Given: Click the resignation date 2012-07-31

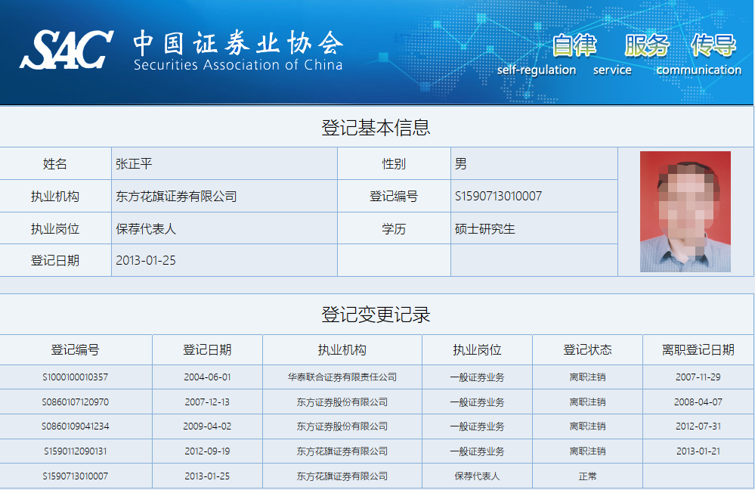Looking at the screenshot, I should click(698, 426).
